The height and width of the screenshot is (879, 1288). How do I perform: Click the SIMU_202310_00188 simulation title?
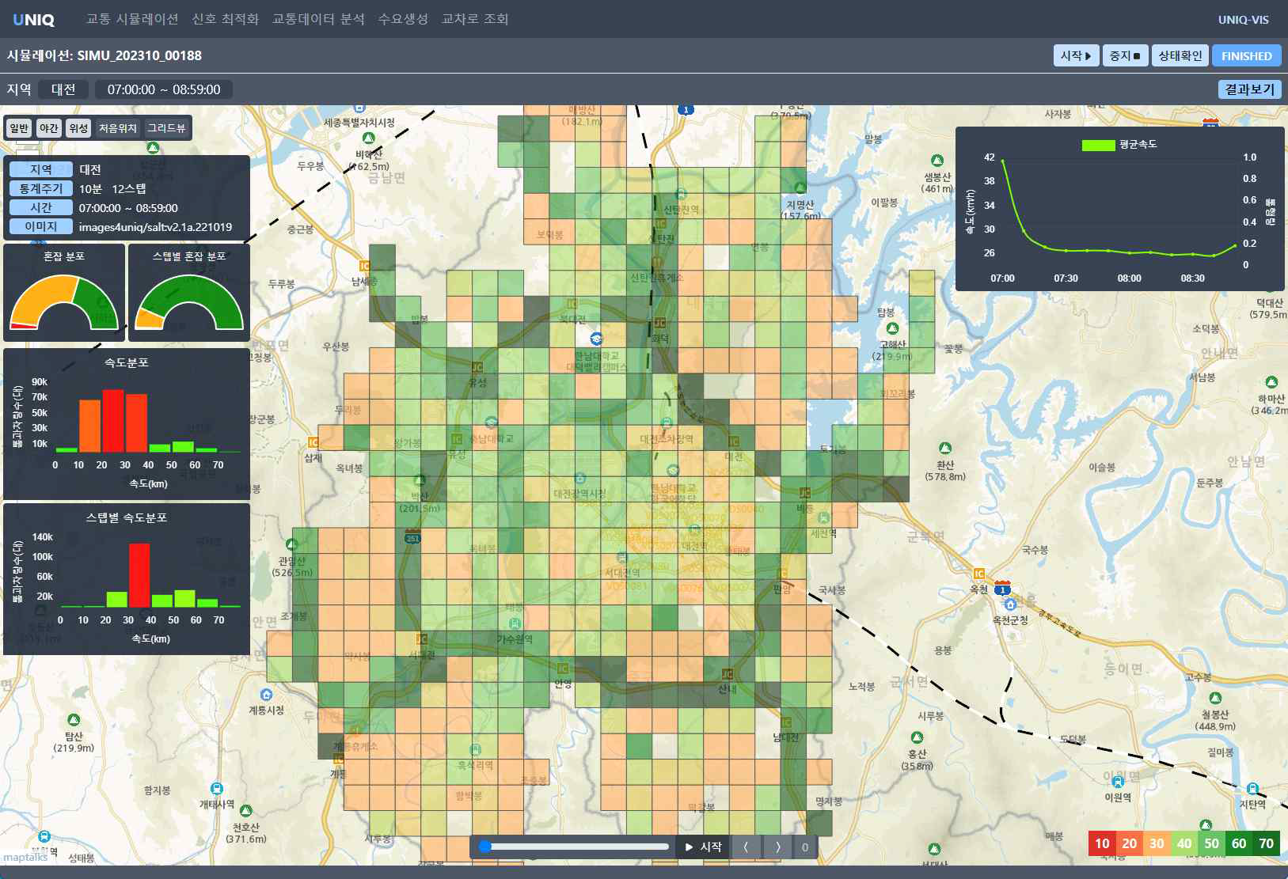[x=139, y=55]
